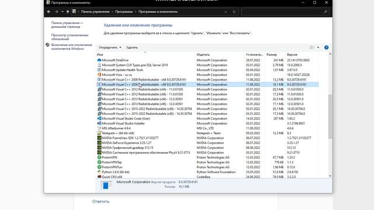Open Включение или отключение компонентов Windows

coord(71,47)
